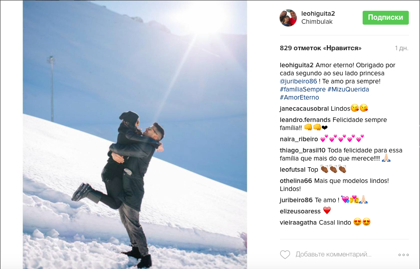
Task: View the 829 отметок «Нравится» likes list
Action: [320, 48]
